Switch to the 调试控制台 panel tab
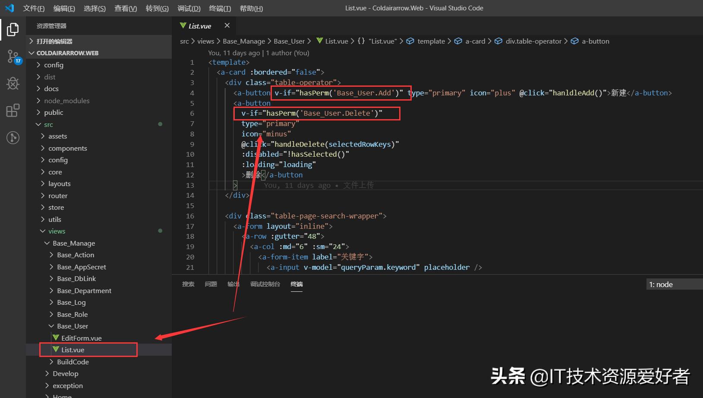The image size is (703, 398). point(265,284)
